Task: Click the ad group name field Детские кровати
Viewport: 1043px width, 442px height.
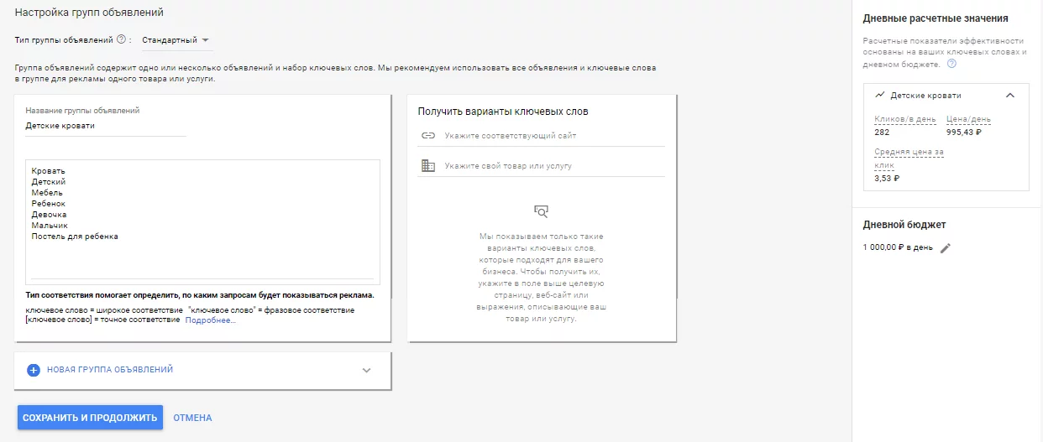Action: coord(106,126)
